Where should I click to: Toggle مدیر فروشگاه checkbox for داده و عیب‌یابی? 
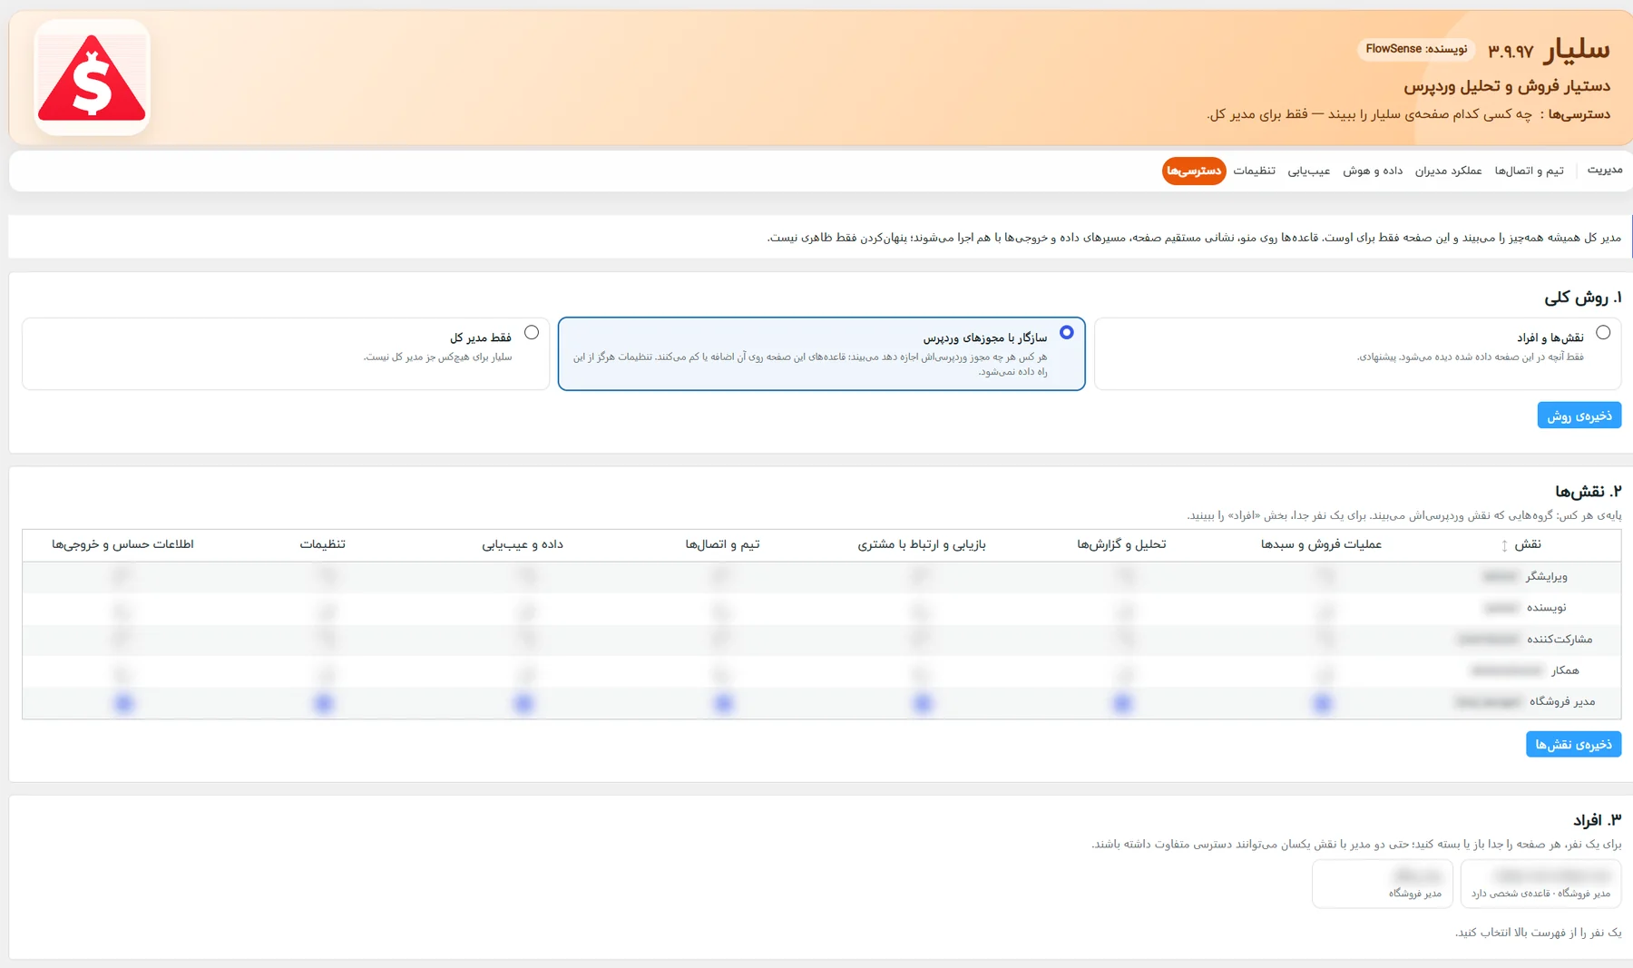point(523,702)
